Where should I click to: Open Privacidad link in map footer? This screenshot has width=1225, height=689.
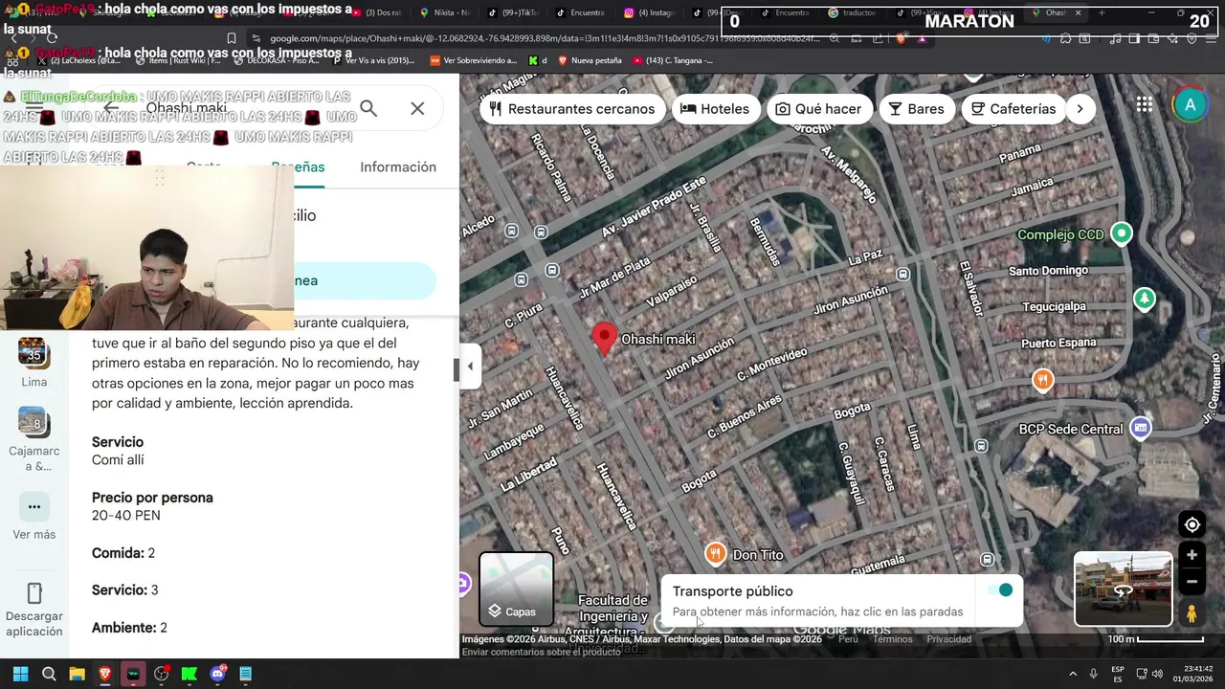point(948,639)
